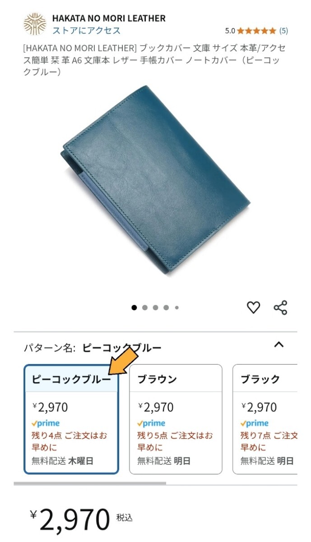The width and height of the screenshot is (311, 542).
Task: Open the review count (5) link
Action: pyautogui.click(x=283, y=31)
